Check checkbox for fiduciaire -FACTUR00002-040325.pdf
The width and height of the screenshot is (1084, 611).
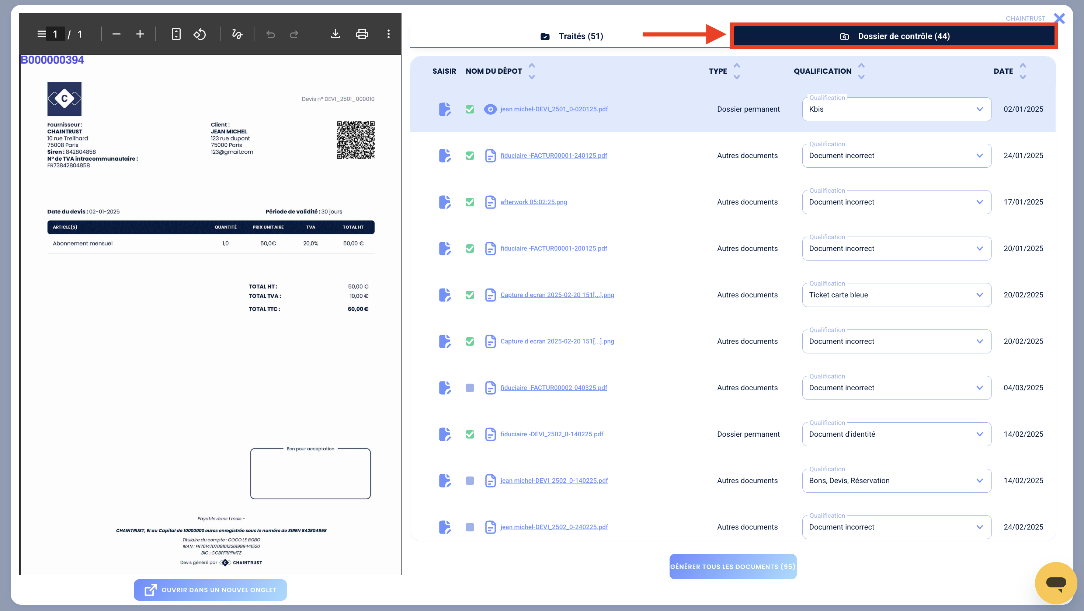click(x=470, y=388)
